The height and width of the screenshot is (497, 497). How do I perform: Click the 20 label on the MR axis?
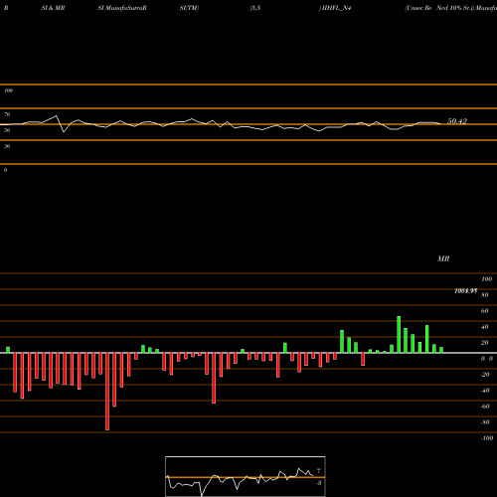pos(485,343)
